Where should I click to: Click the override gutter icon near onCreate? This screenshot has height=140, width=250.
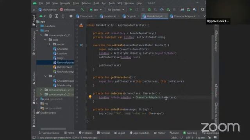[81, 45]
